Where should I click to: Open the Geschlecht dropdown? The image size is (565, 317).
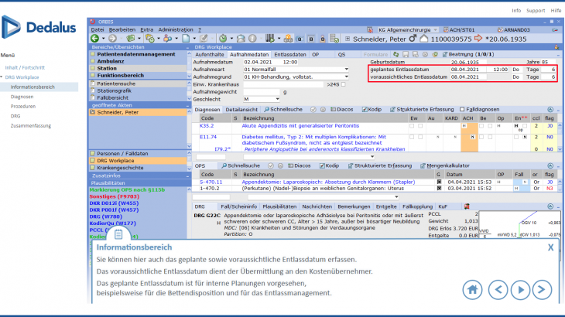click(x=277, y=99)
